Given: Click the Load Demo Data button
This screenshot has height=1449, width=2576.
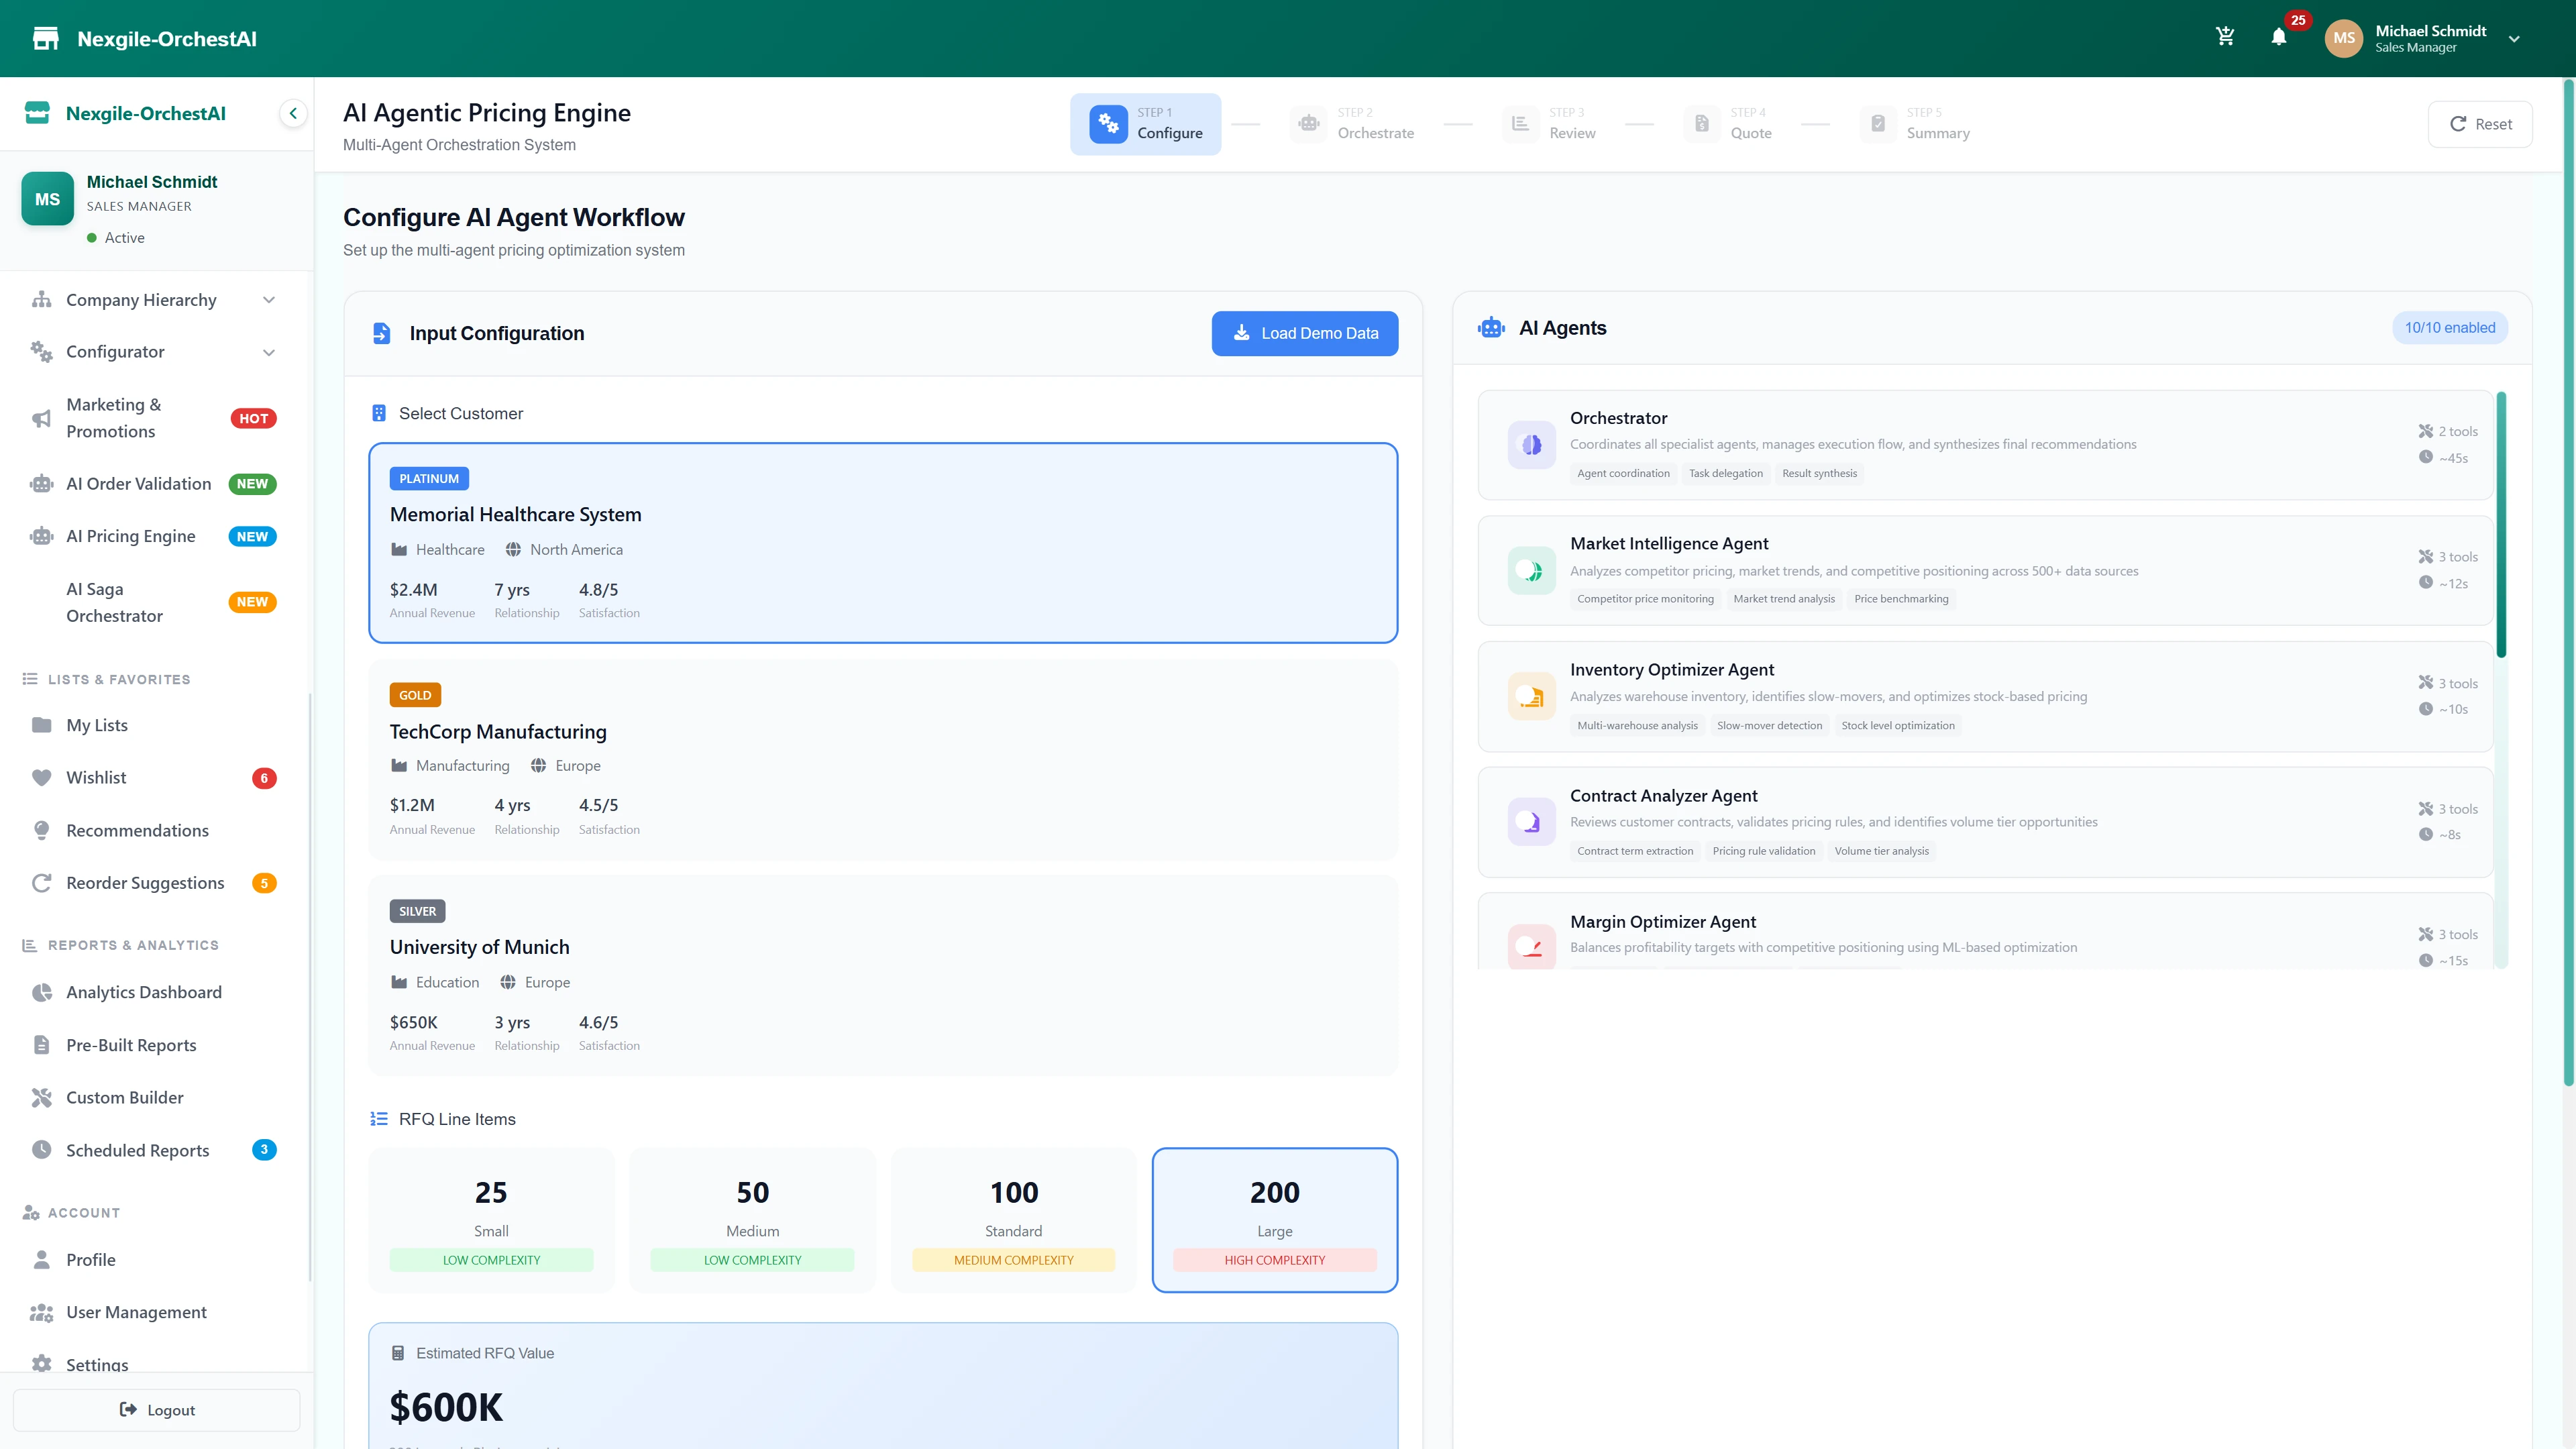Looking at the screenshot, I should [1304, 333].
